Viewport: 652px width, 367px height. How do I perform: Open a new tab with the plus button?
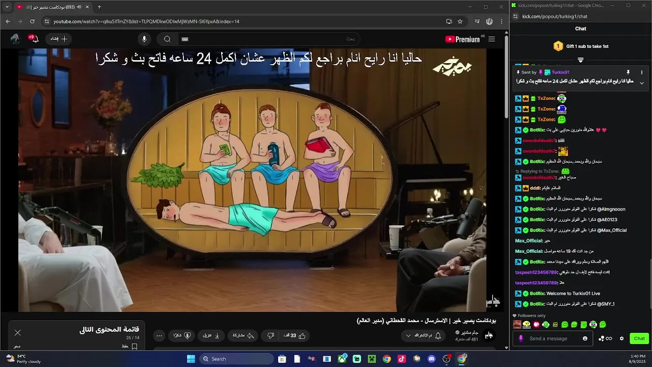click(x=99, y=7)
